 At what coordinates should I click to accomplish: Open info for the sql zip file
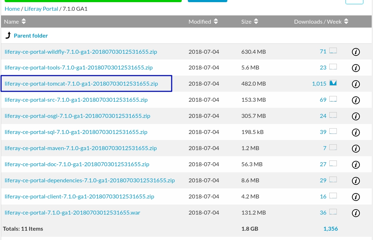[356, 132]
